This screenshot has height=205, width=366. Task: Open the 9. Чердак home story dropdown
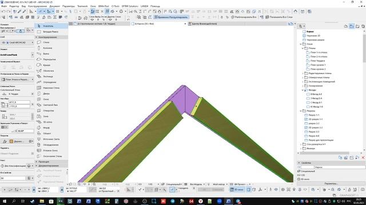tap(17, 94)
